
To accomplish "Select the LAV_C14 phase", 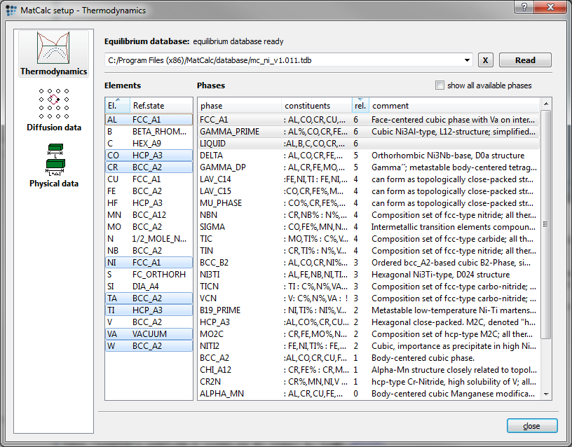I will [x=369, y=179].
